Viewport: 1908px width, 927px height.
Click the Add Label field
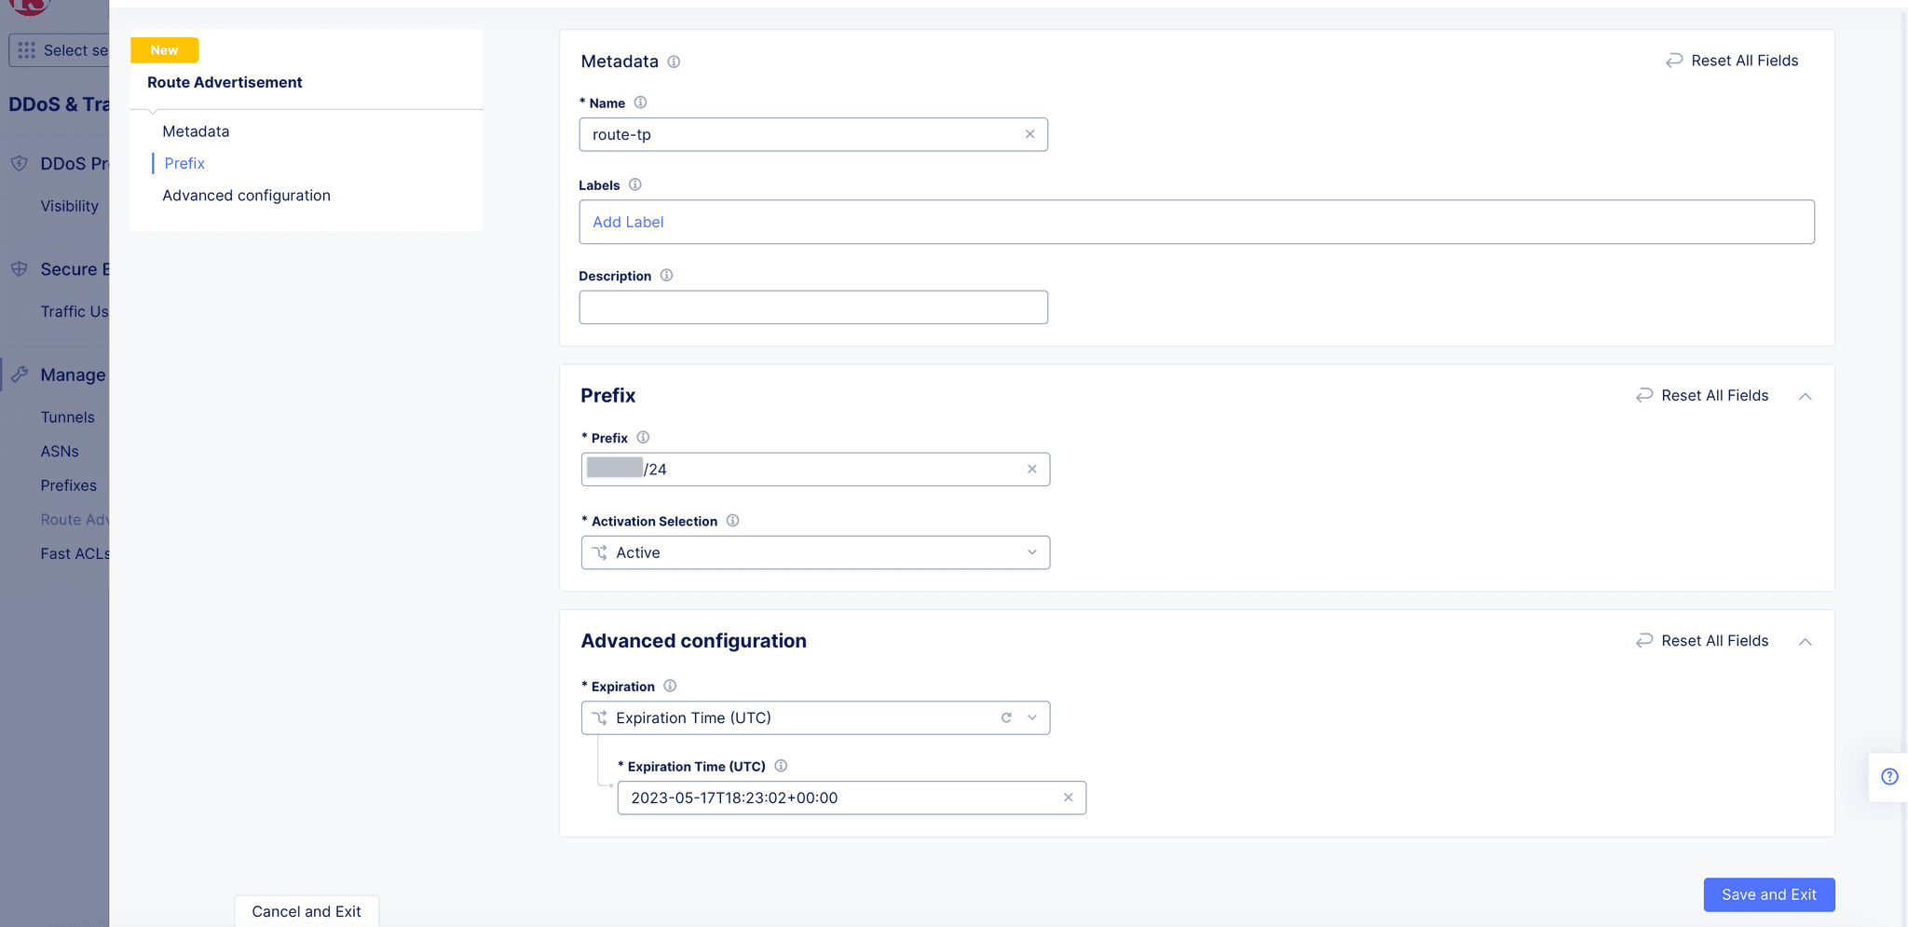(x=628, y=222)
